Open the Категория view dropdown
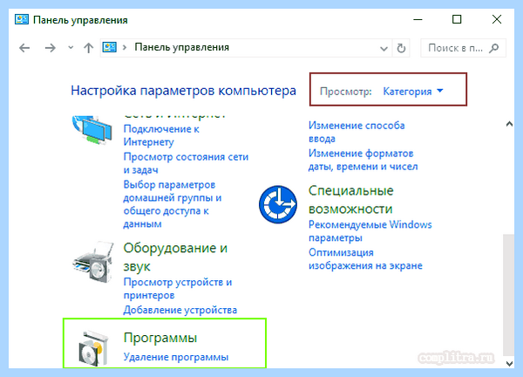Screen dimensions: 523x377 (413, 91)
